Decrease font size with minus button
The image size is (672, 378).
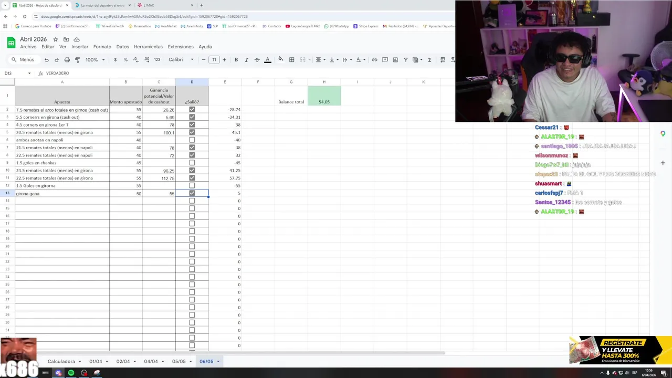204,60
